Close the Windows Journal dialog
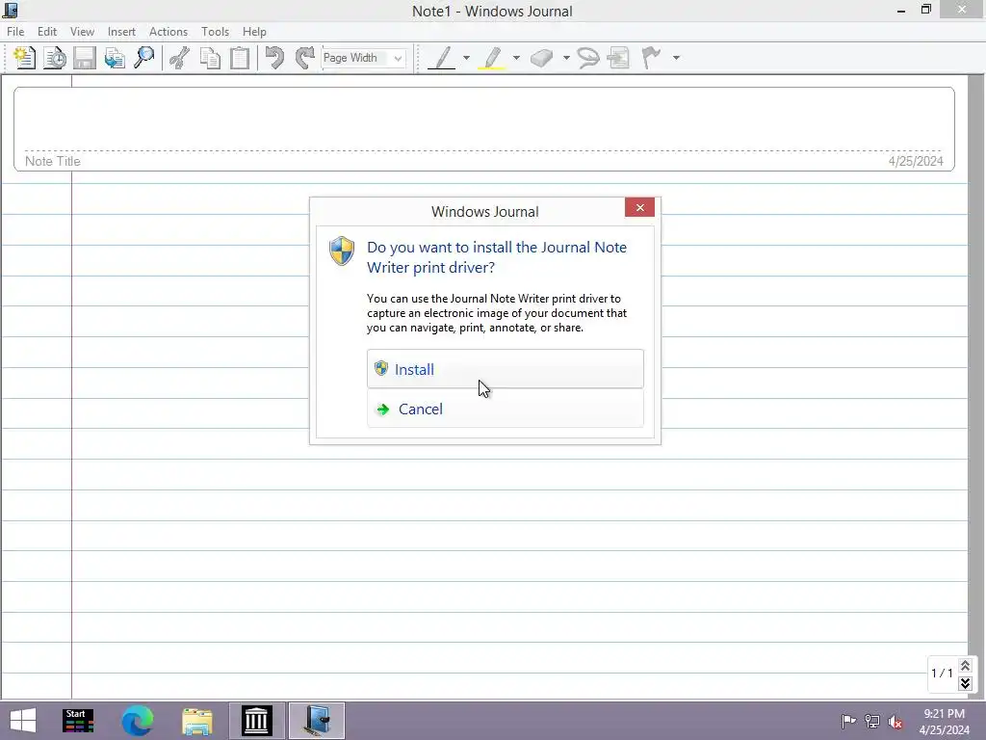The height and width of the screenshot is (740, 986). (x=639, y=208)
